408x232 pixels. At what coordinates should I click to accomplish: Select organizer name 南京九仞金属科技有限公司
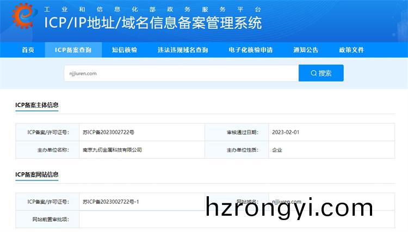click(x=112, y=150)
